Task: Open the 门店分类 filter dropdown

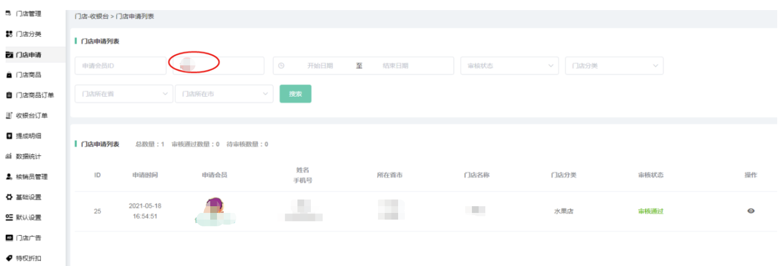Action: [613, 66]
